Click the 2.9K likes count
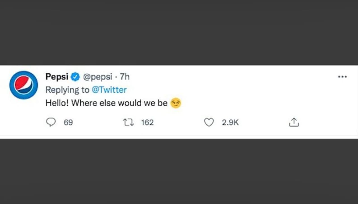This screenshot has height=204, width=358. (x=230, y=122)
